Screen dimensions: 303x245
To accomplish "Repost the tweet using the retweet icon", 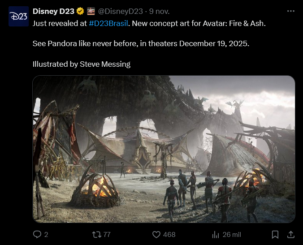I will click(96, 234).
